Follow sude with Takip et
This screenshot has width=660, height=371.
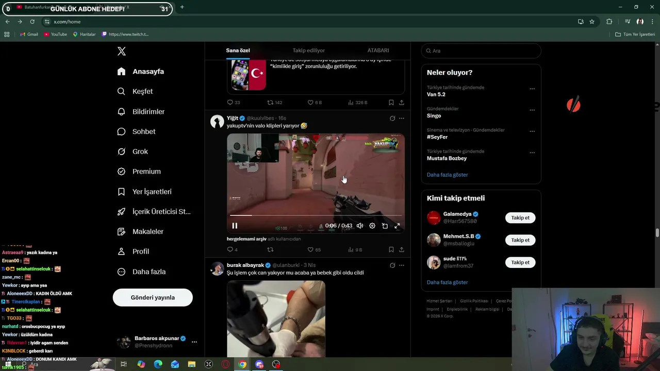click(x=520, y=262)
